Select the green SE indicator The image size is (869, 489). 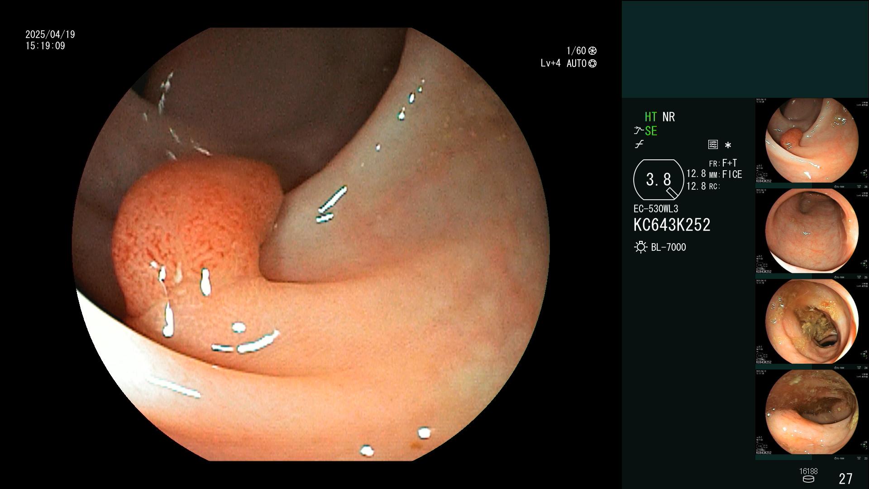click(651, 131)
